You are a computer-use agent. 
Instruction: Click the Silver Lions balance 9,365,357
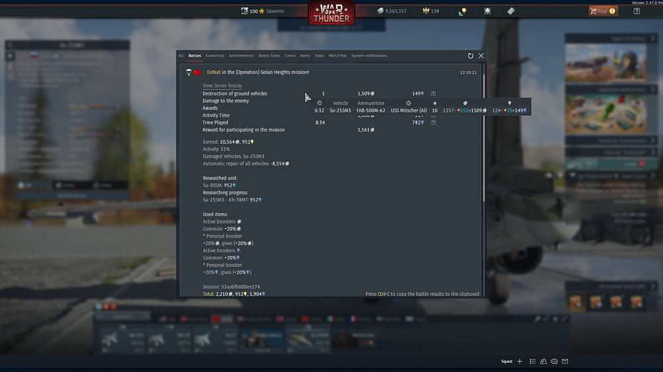click(392, 11)
